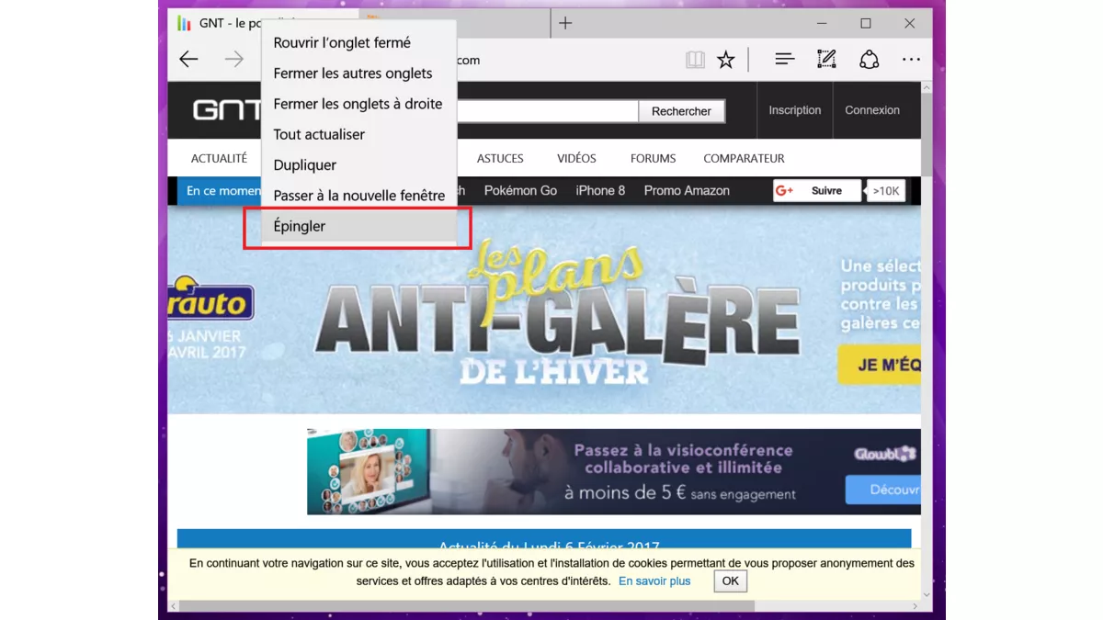The image size is (1103, 620).
Task: Go back with the browser back arrow
Action: click(x=188, y=60)
